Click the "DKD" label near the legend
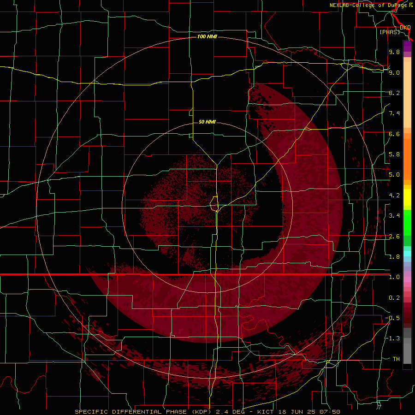The image size is (415, 415). (405, 27)
